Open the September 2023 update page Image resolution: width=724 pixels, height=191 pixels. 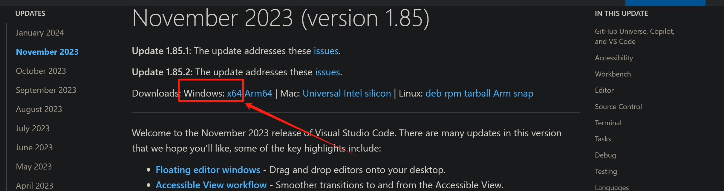click(x=46, y=90)
